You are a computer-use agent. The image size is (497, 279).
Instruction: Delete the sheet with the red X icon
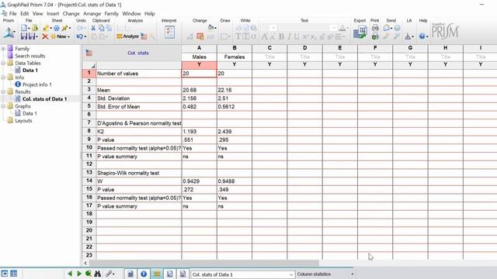pos(45,36)
